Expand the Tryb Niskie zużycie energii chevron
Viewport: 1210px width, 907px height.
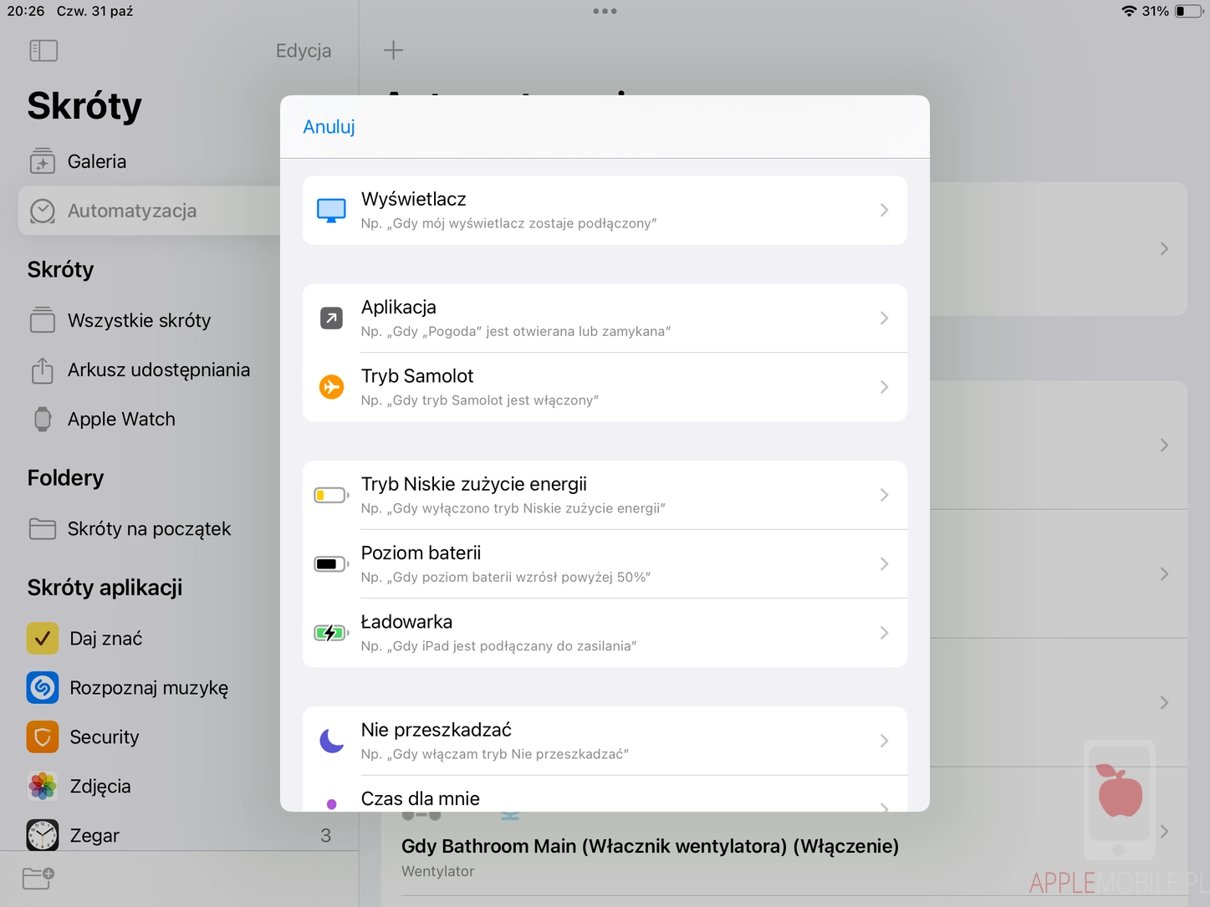pyautogui.click(x=884, y=496)
